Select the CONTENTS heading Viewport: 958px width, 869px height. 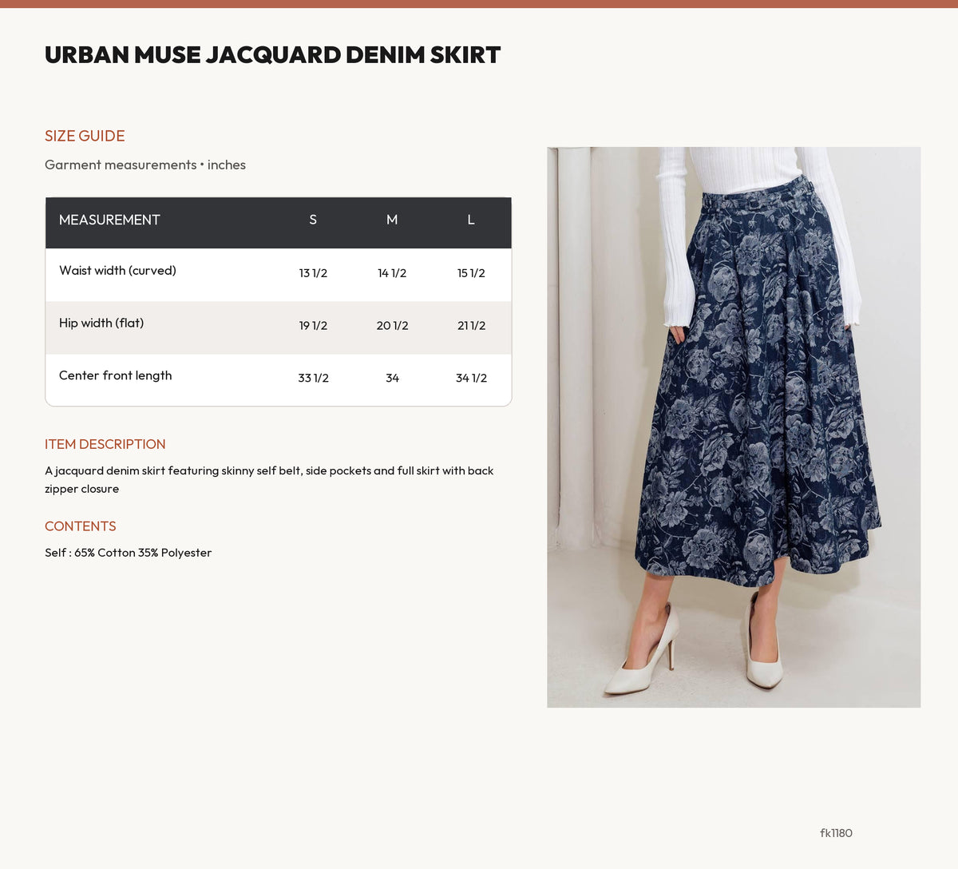click(81, 526)
